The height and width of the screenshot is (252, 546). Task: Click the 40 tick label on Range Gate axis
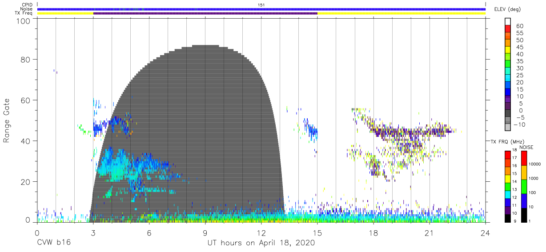[x=25, y=141]
